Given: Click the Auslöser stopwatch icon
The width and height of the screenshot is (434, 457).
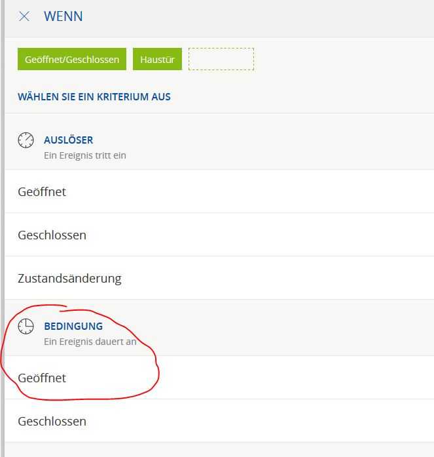Looking at the screenshot, I should click(x=26, y=140).
